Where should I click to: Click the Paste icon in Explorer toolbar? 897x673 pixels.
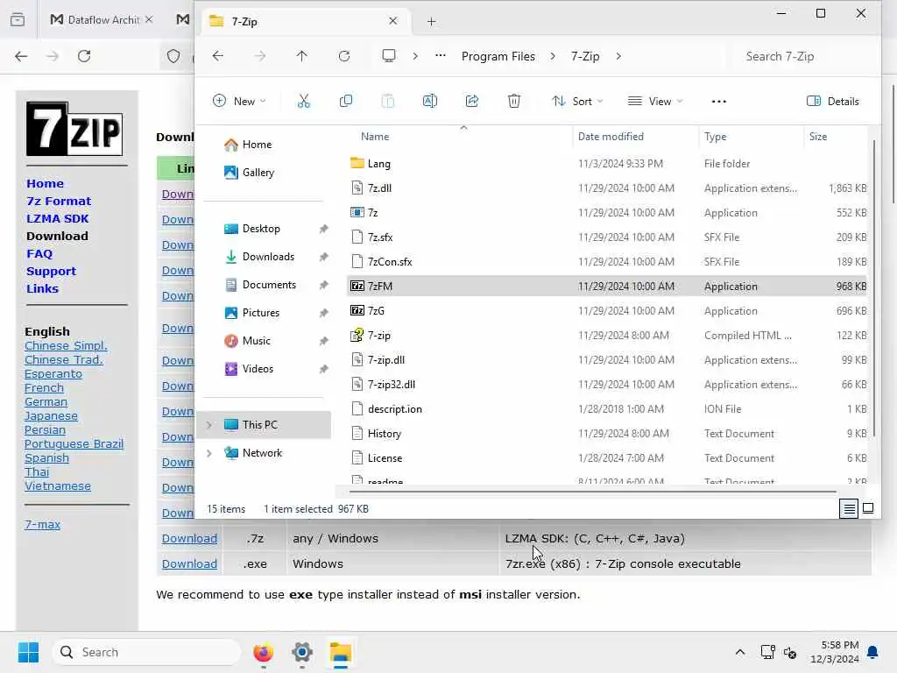click(388, 102)
